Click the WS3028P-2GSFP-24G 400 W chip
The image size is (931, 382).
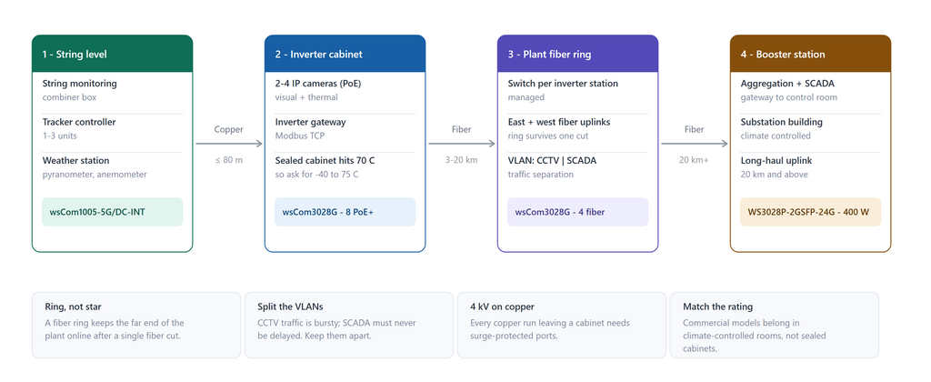click(810, 212)
